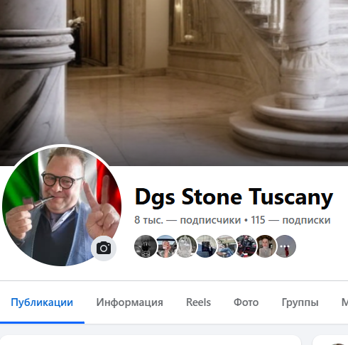348x345 pixels.
Task: Switch to the Публикации tab
Action: [x=42, y=302]
